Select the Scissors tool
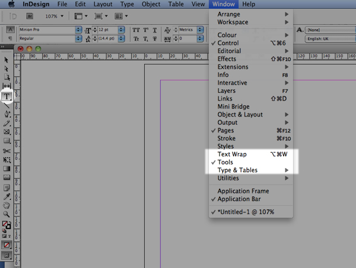Viewport: 356px width, 268px height. [x=7, y=151]
